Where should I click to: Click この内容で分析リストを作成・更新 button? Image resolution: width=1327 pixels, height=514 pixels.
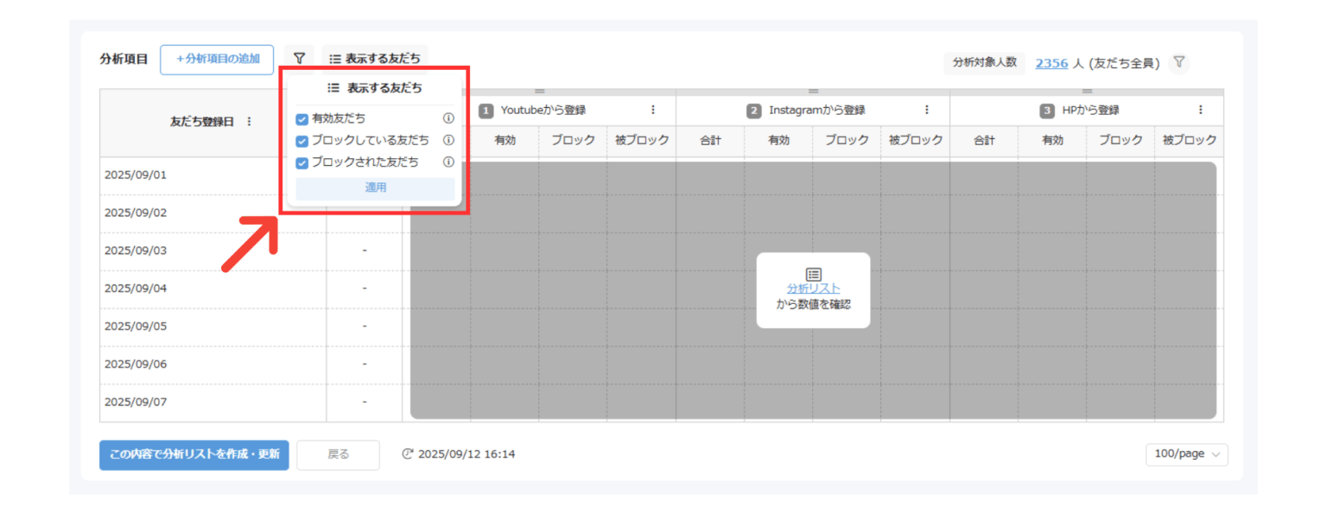tap(194, 454)
